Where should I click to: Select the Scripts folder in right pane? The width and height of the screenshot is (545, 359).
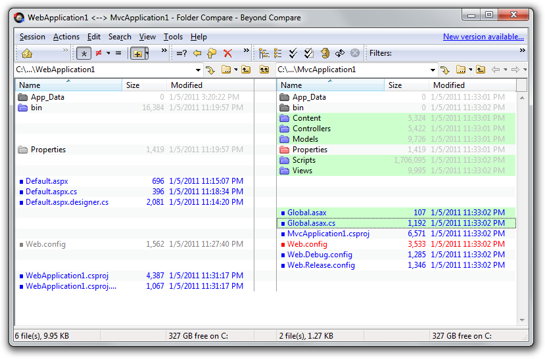tap(396, 160)
